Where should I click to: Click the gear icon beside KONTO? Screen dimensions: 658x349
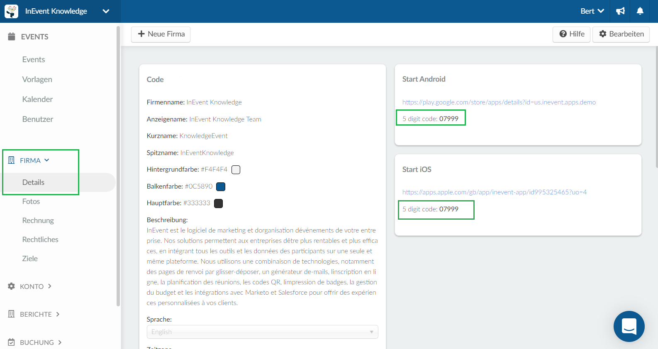click(11, 286)
